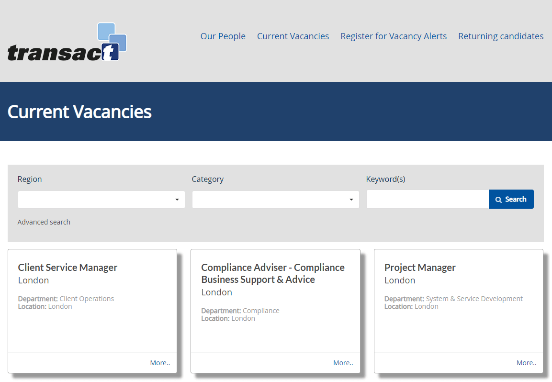Open More details for Compliance Adviser role

coord(343,362)
